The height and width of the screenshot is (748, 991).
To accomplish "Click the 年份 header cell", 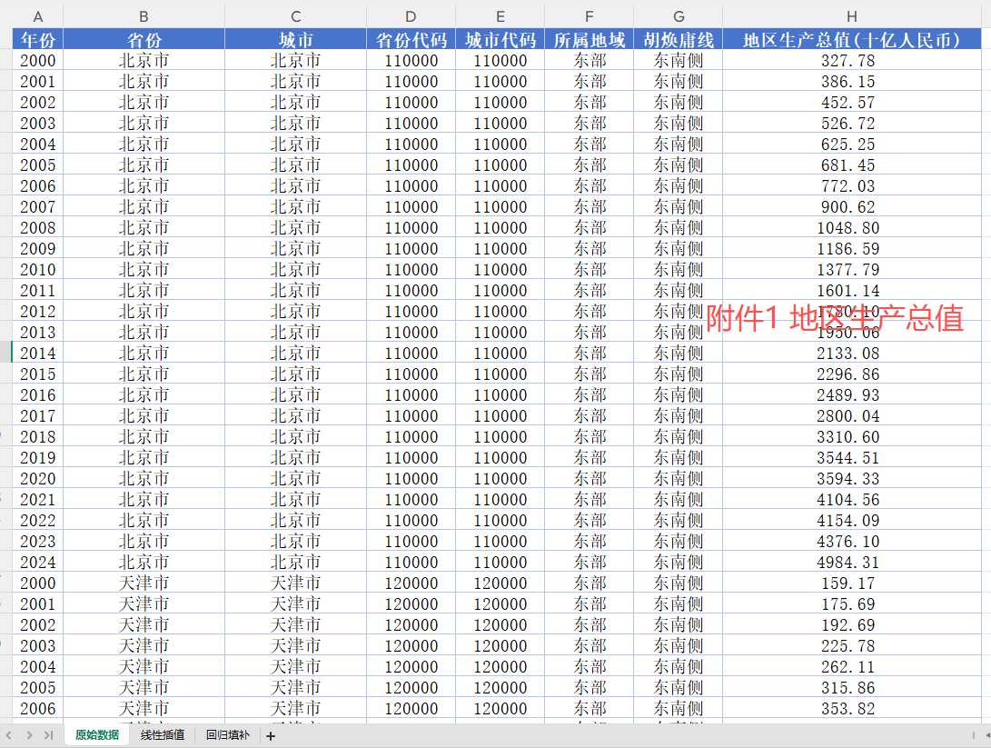I will click(x=38, y=39).
